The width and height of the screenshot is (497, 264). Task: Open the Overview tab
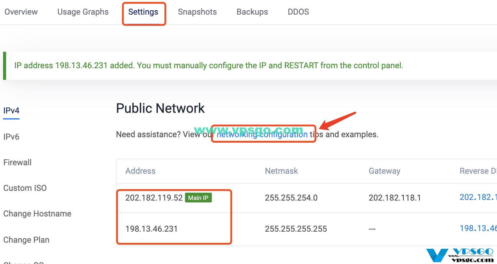21,12
